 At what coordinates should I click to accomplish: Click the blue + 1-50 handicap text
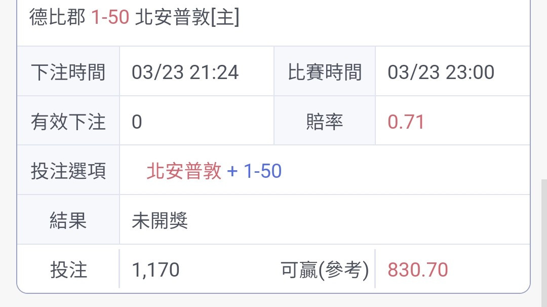click(254, 171)
